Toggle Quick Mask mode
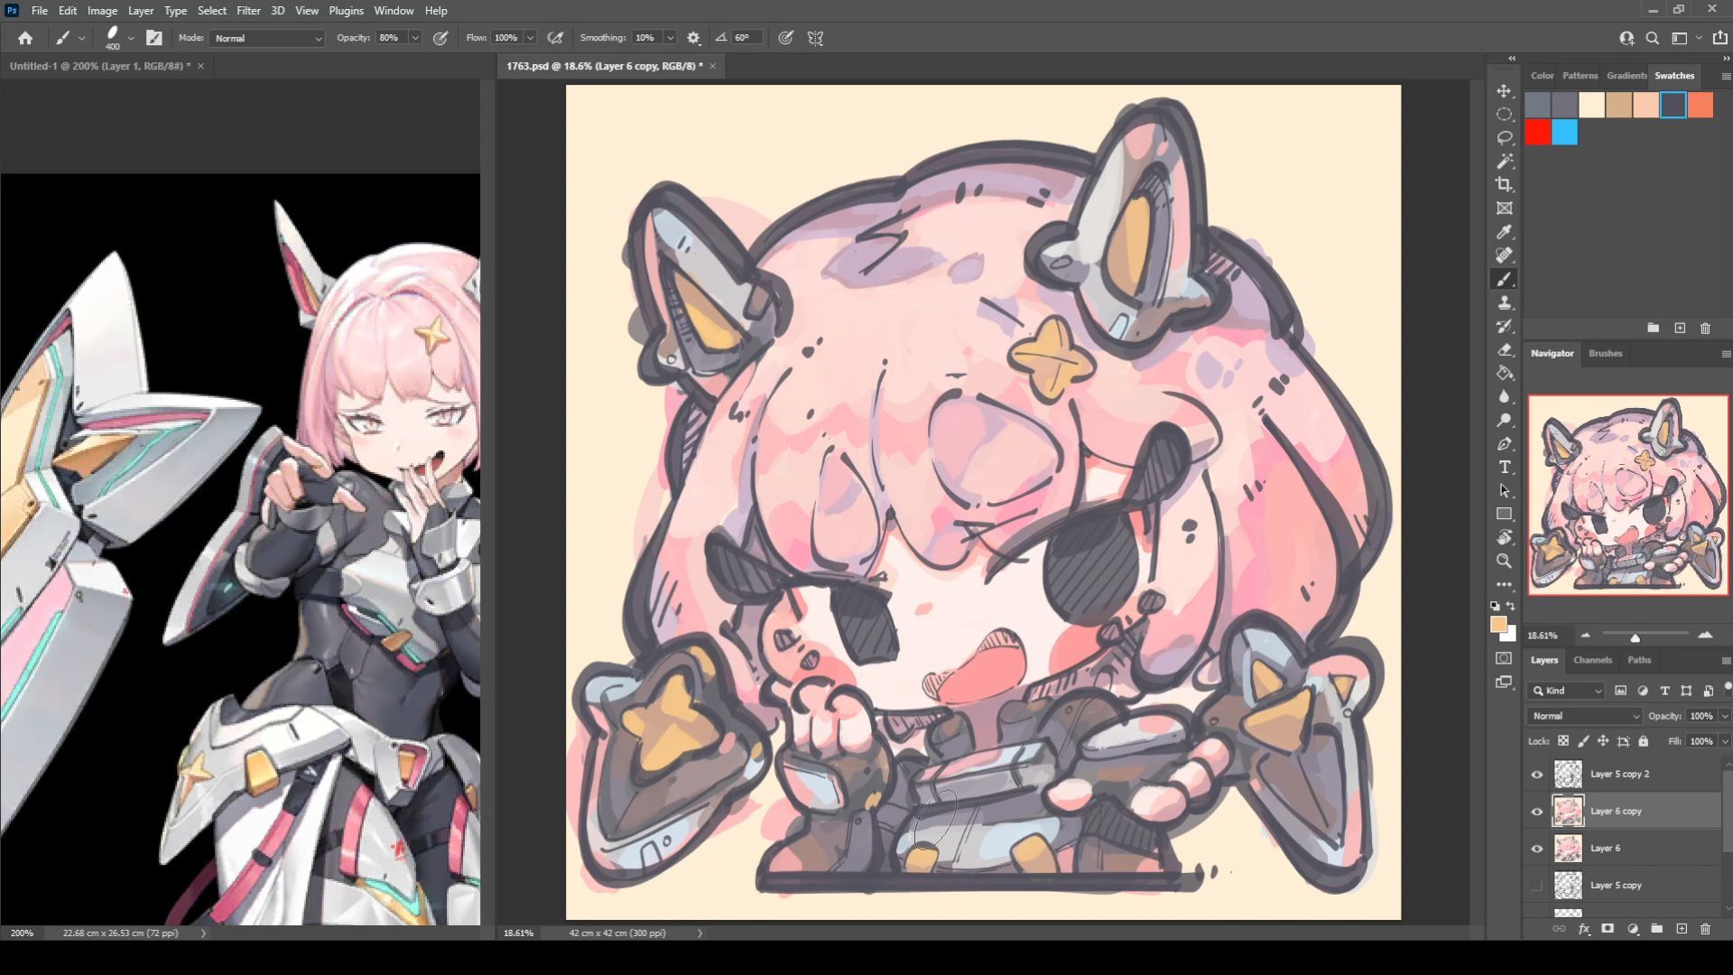 click(1504, 658)
